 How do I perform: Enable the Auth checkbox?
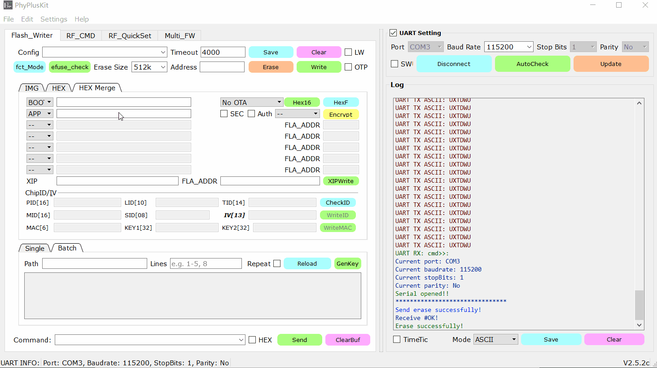[x=251, y=114]
